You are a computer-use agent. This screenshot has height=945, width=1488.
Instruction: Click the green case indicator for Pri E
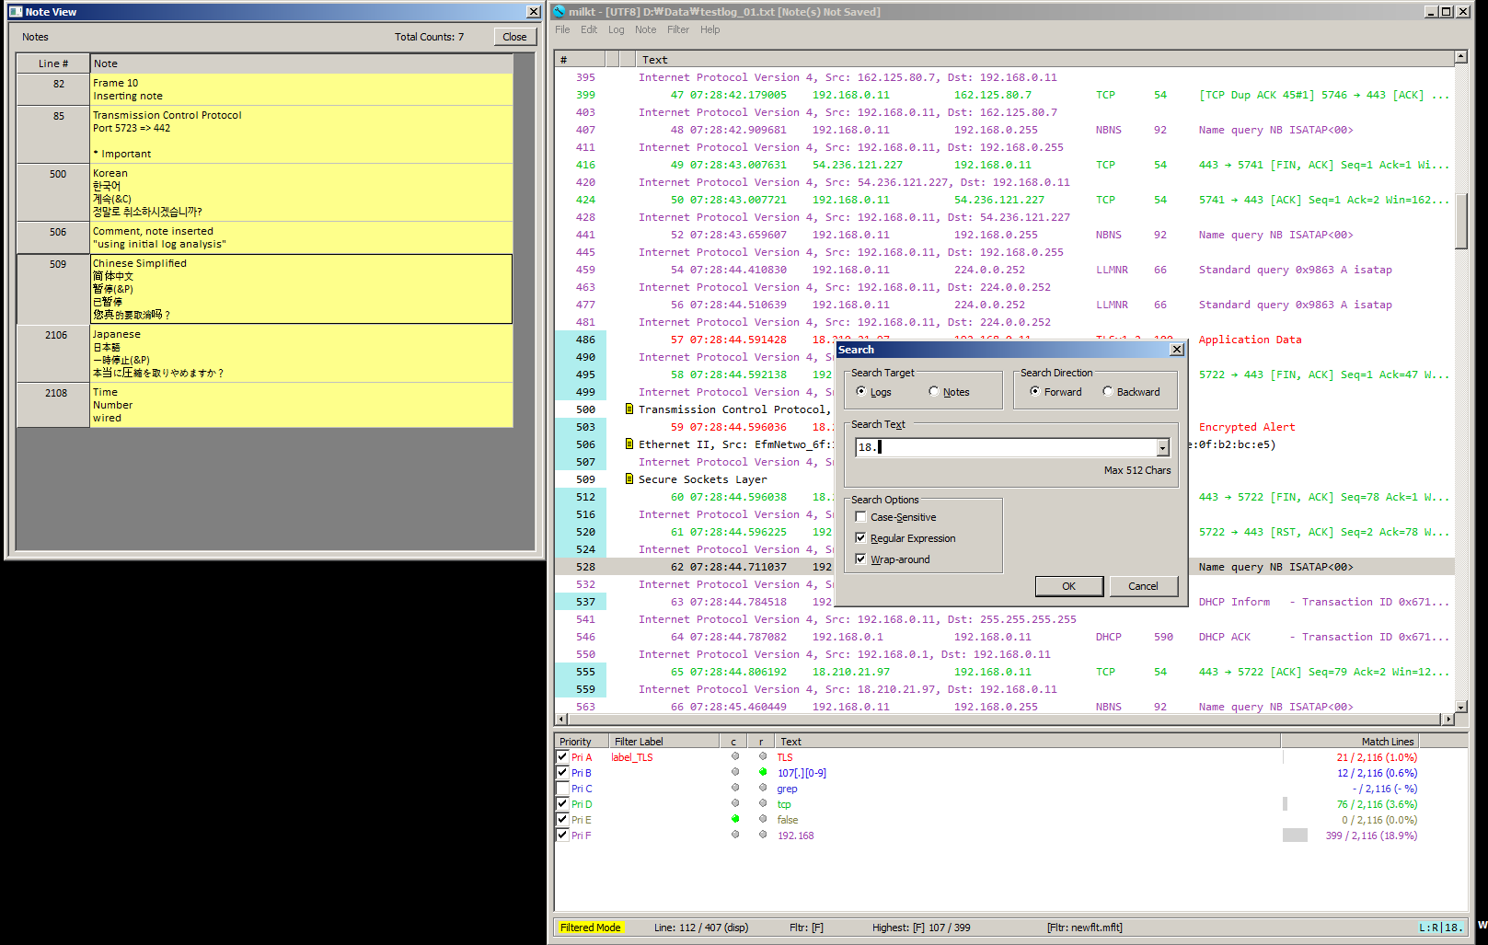tap(735, 819)
